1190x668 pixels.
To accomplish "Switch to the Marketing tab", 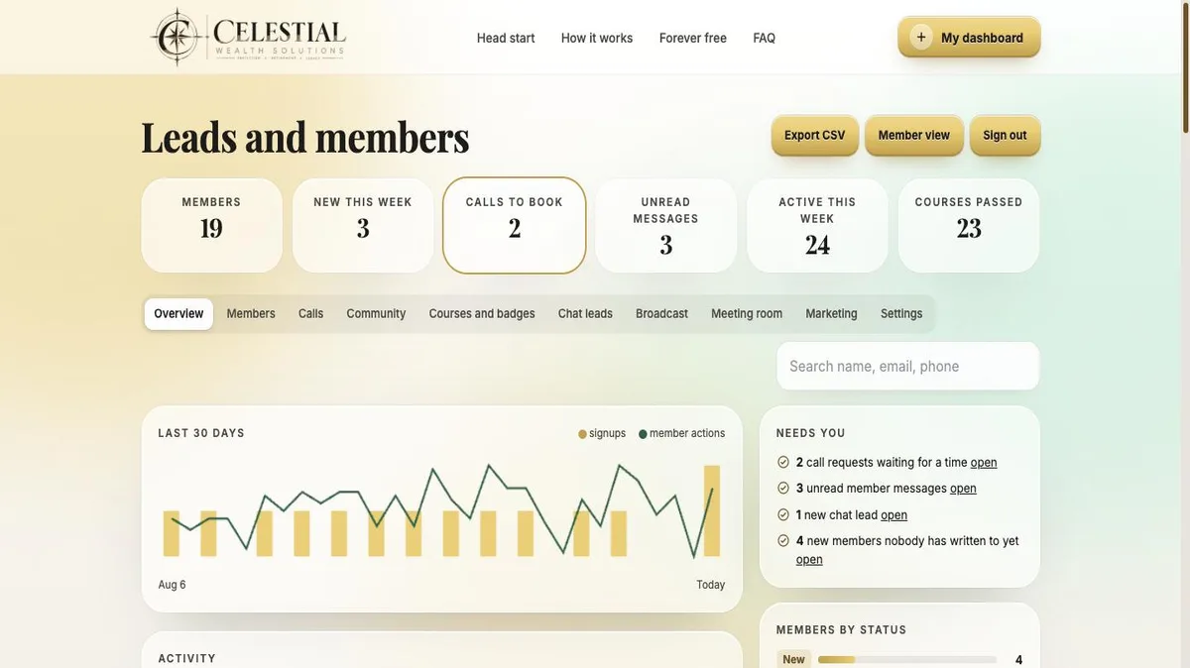I will pos(832,313).
